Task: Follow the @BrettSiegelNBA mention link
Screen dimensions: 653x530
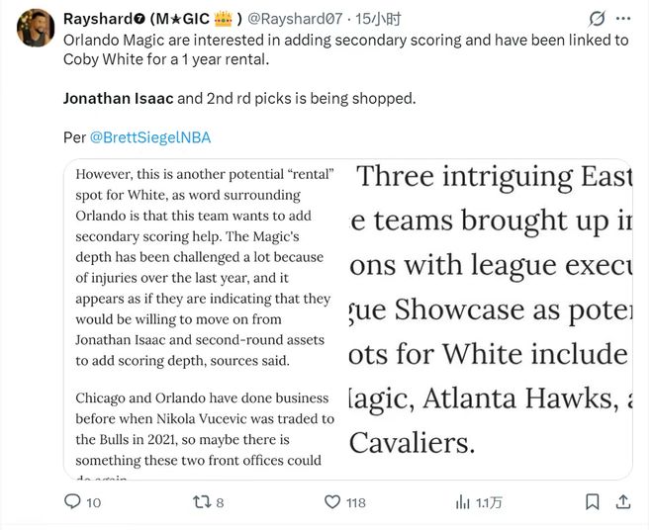Action: [x=150, y=137]
